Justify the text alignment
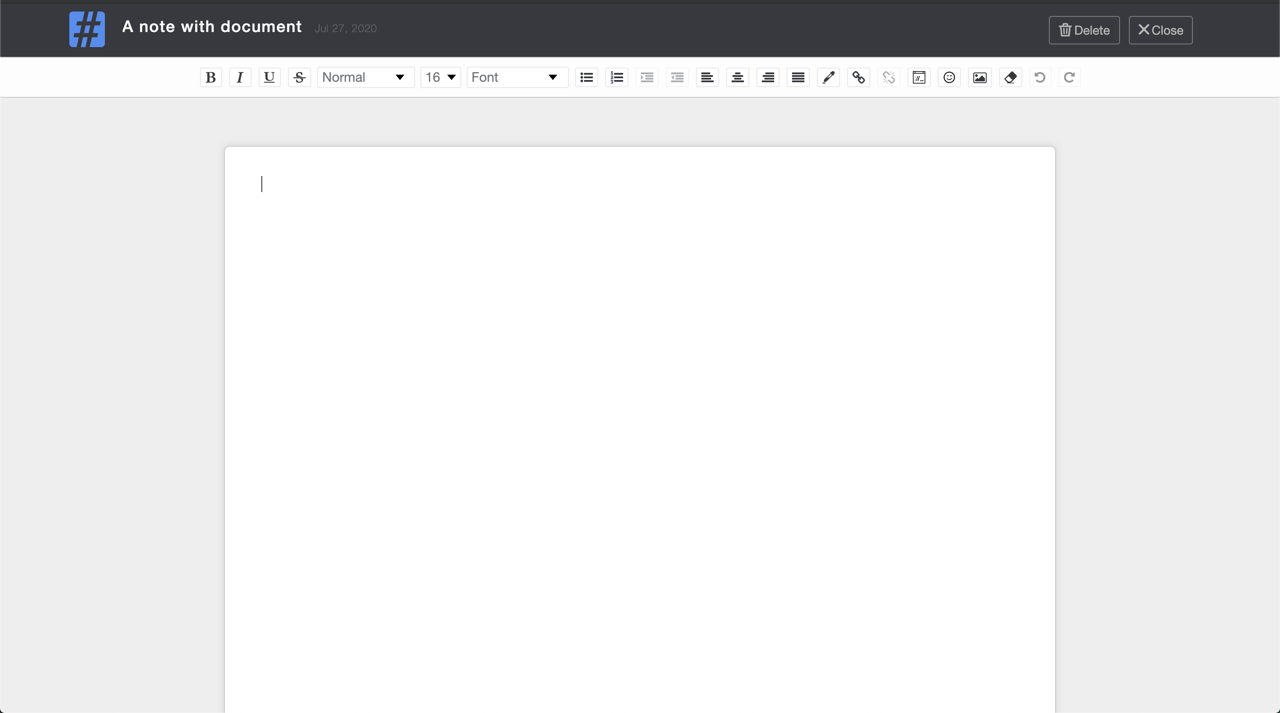Image resolution: width=1280 pixels, height=713 pixels. coord(799,77)
